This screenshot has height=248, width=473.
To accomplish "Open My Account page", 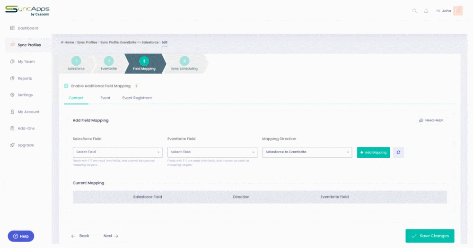I will [x=28, y=112].
